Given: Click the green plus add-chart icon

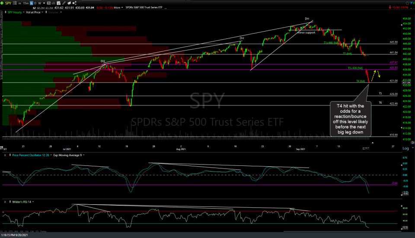Looking at the screenshot, I should click(3, 3).
